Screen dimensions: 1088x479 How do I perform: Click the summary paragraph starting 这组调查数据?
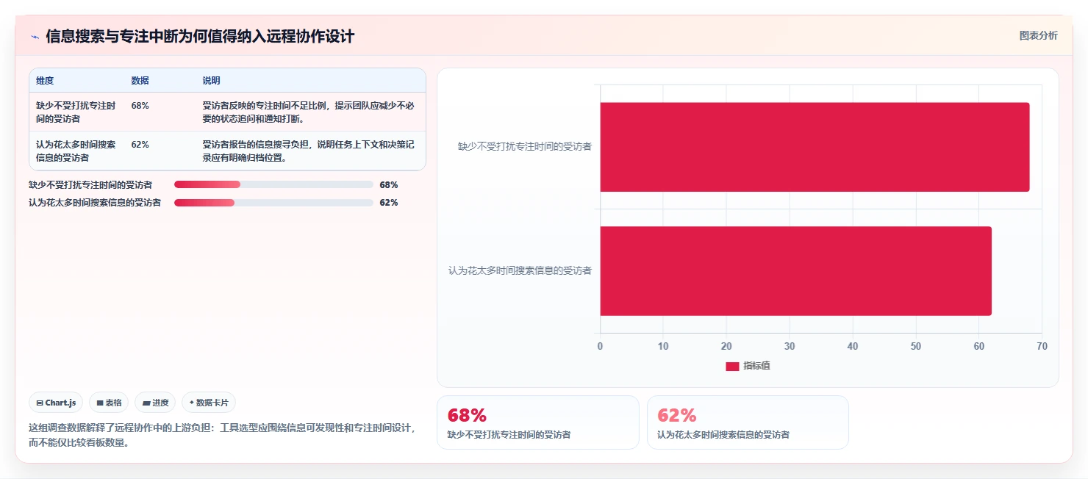[223, 435]
